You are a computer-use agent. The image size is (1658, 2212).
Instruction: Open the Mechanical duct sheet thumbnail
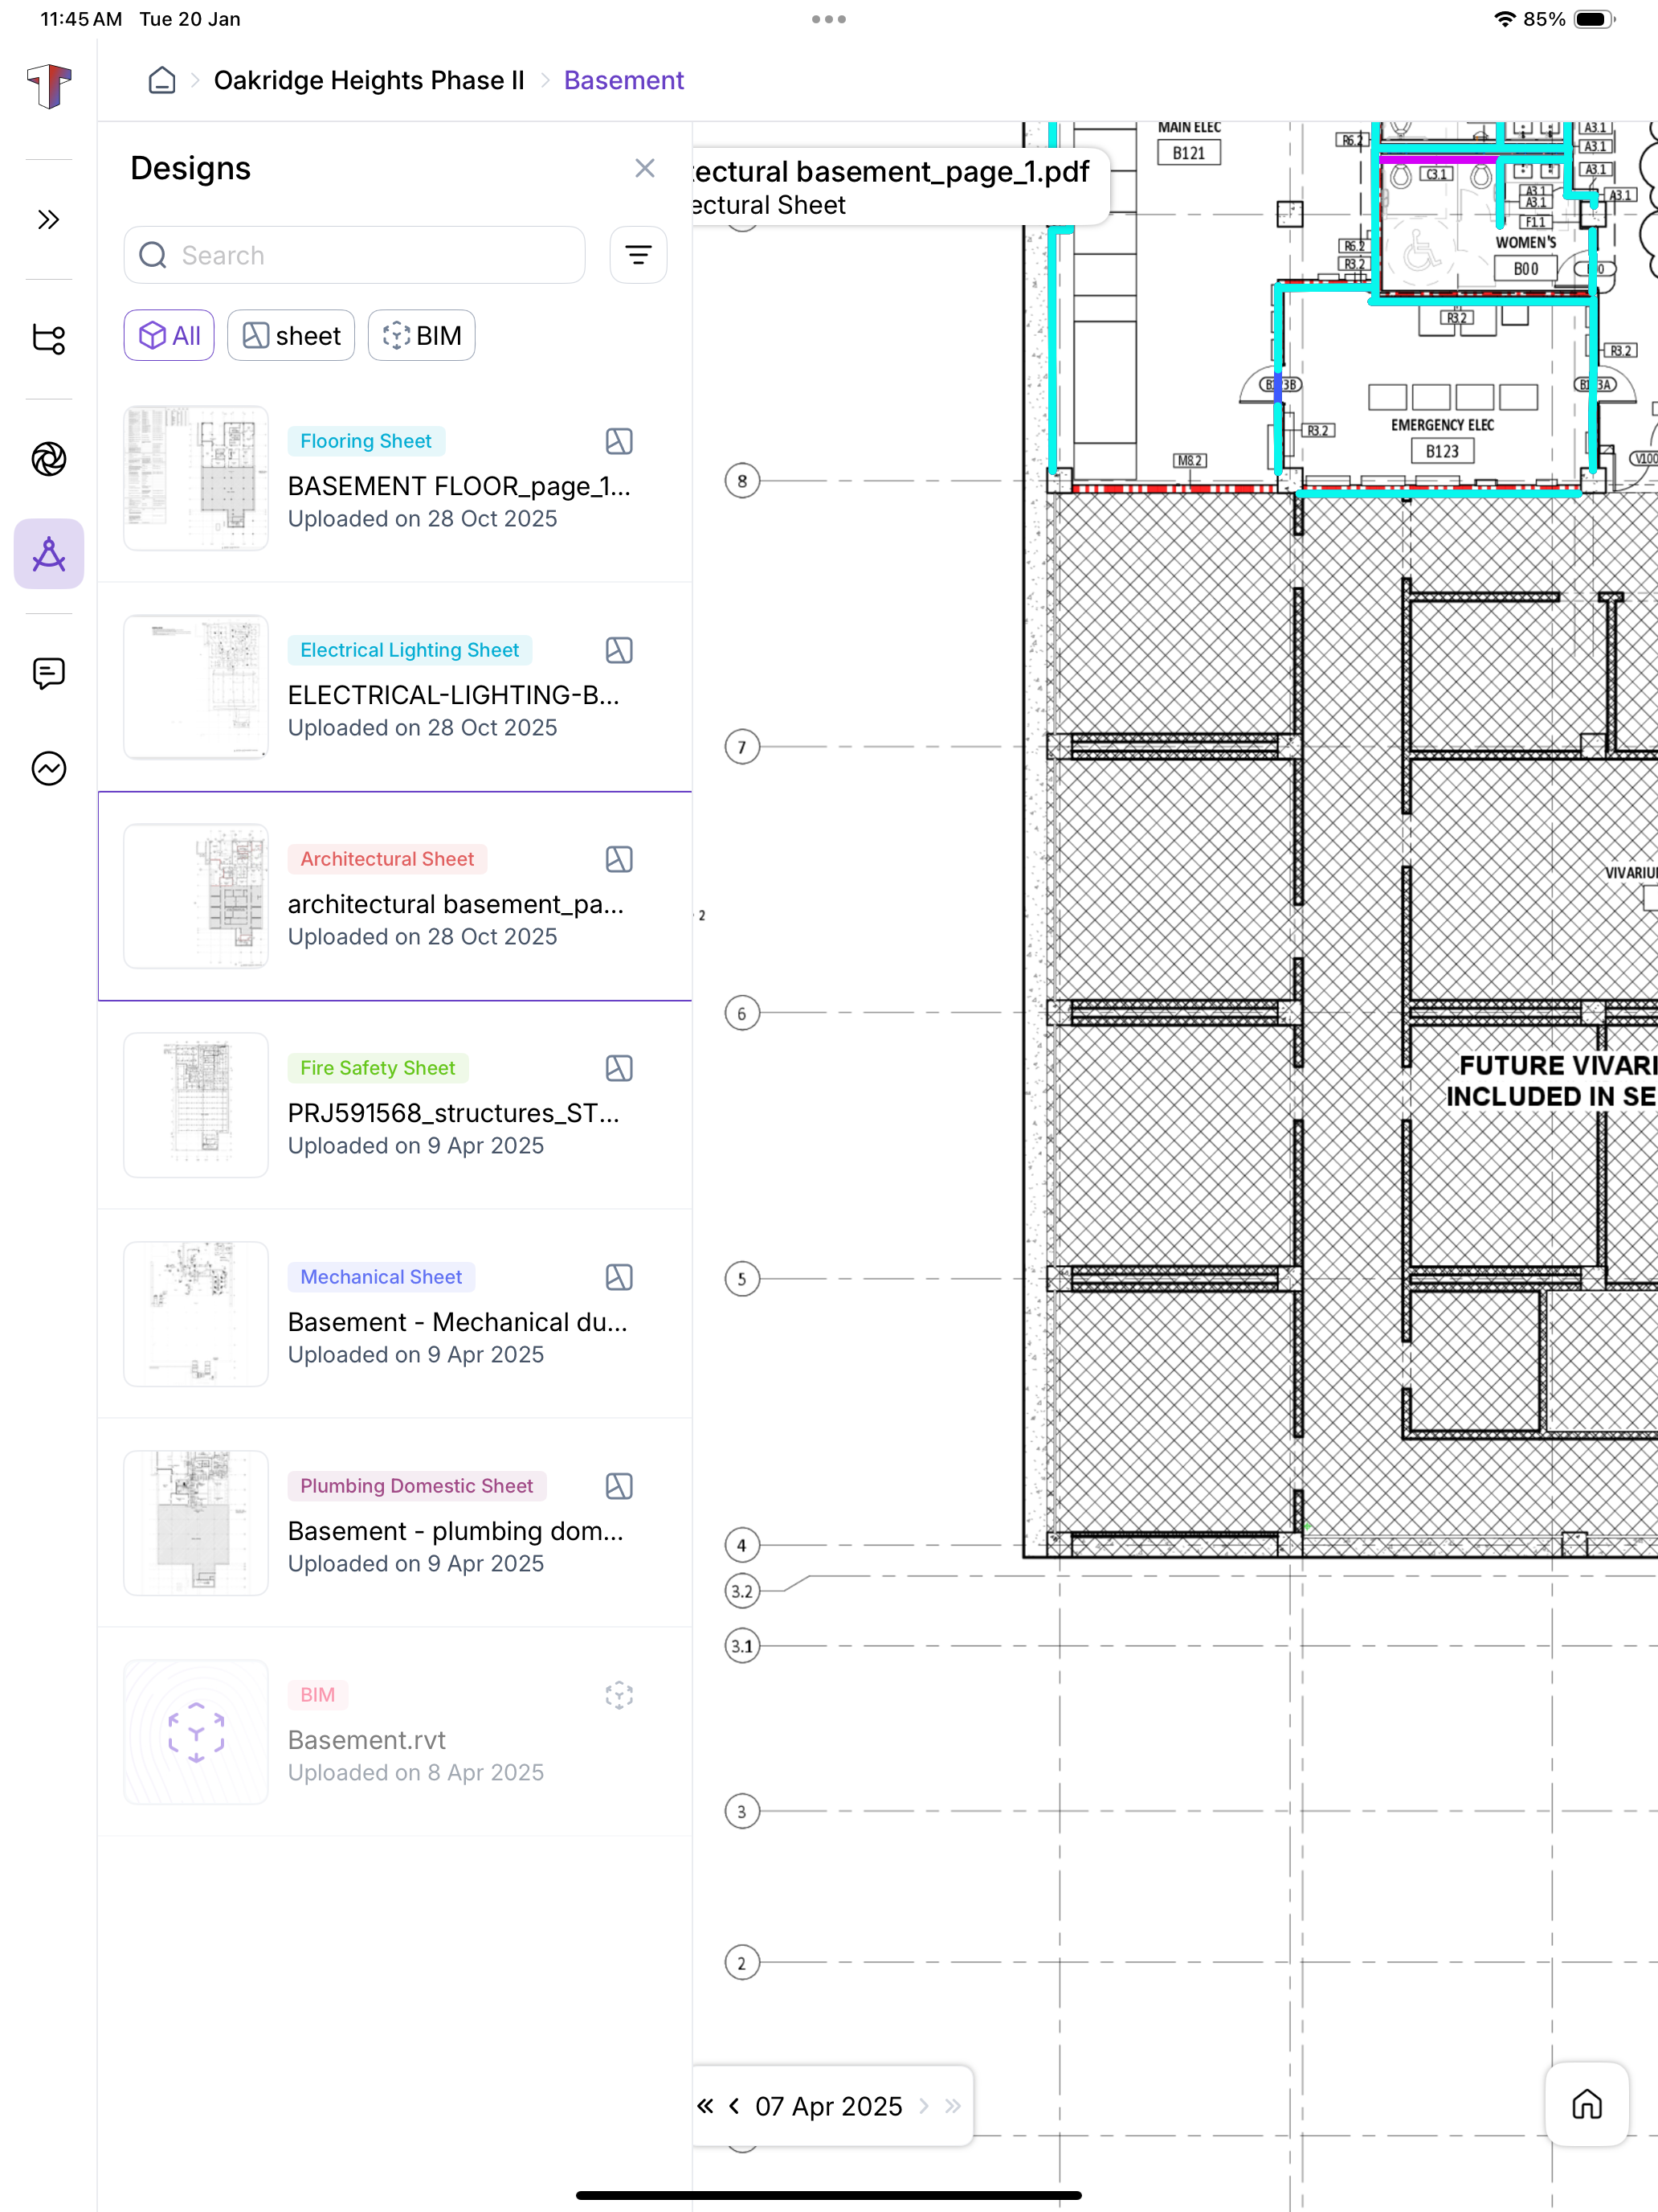(196, 1314)
